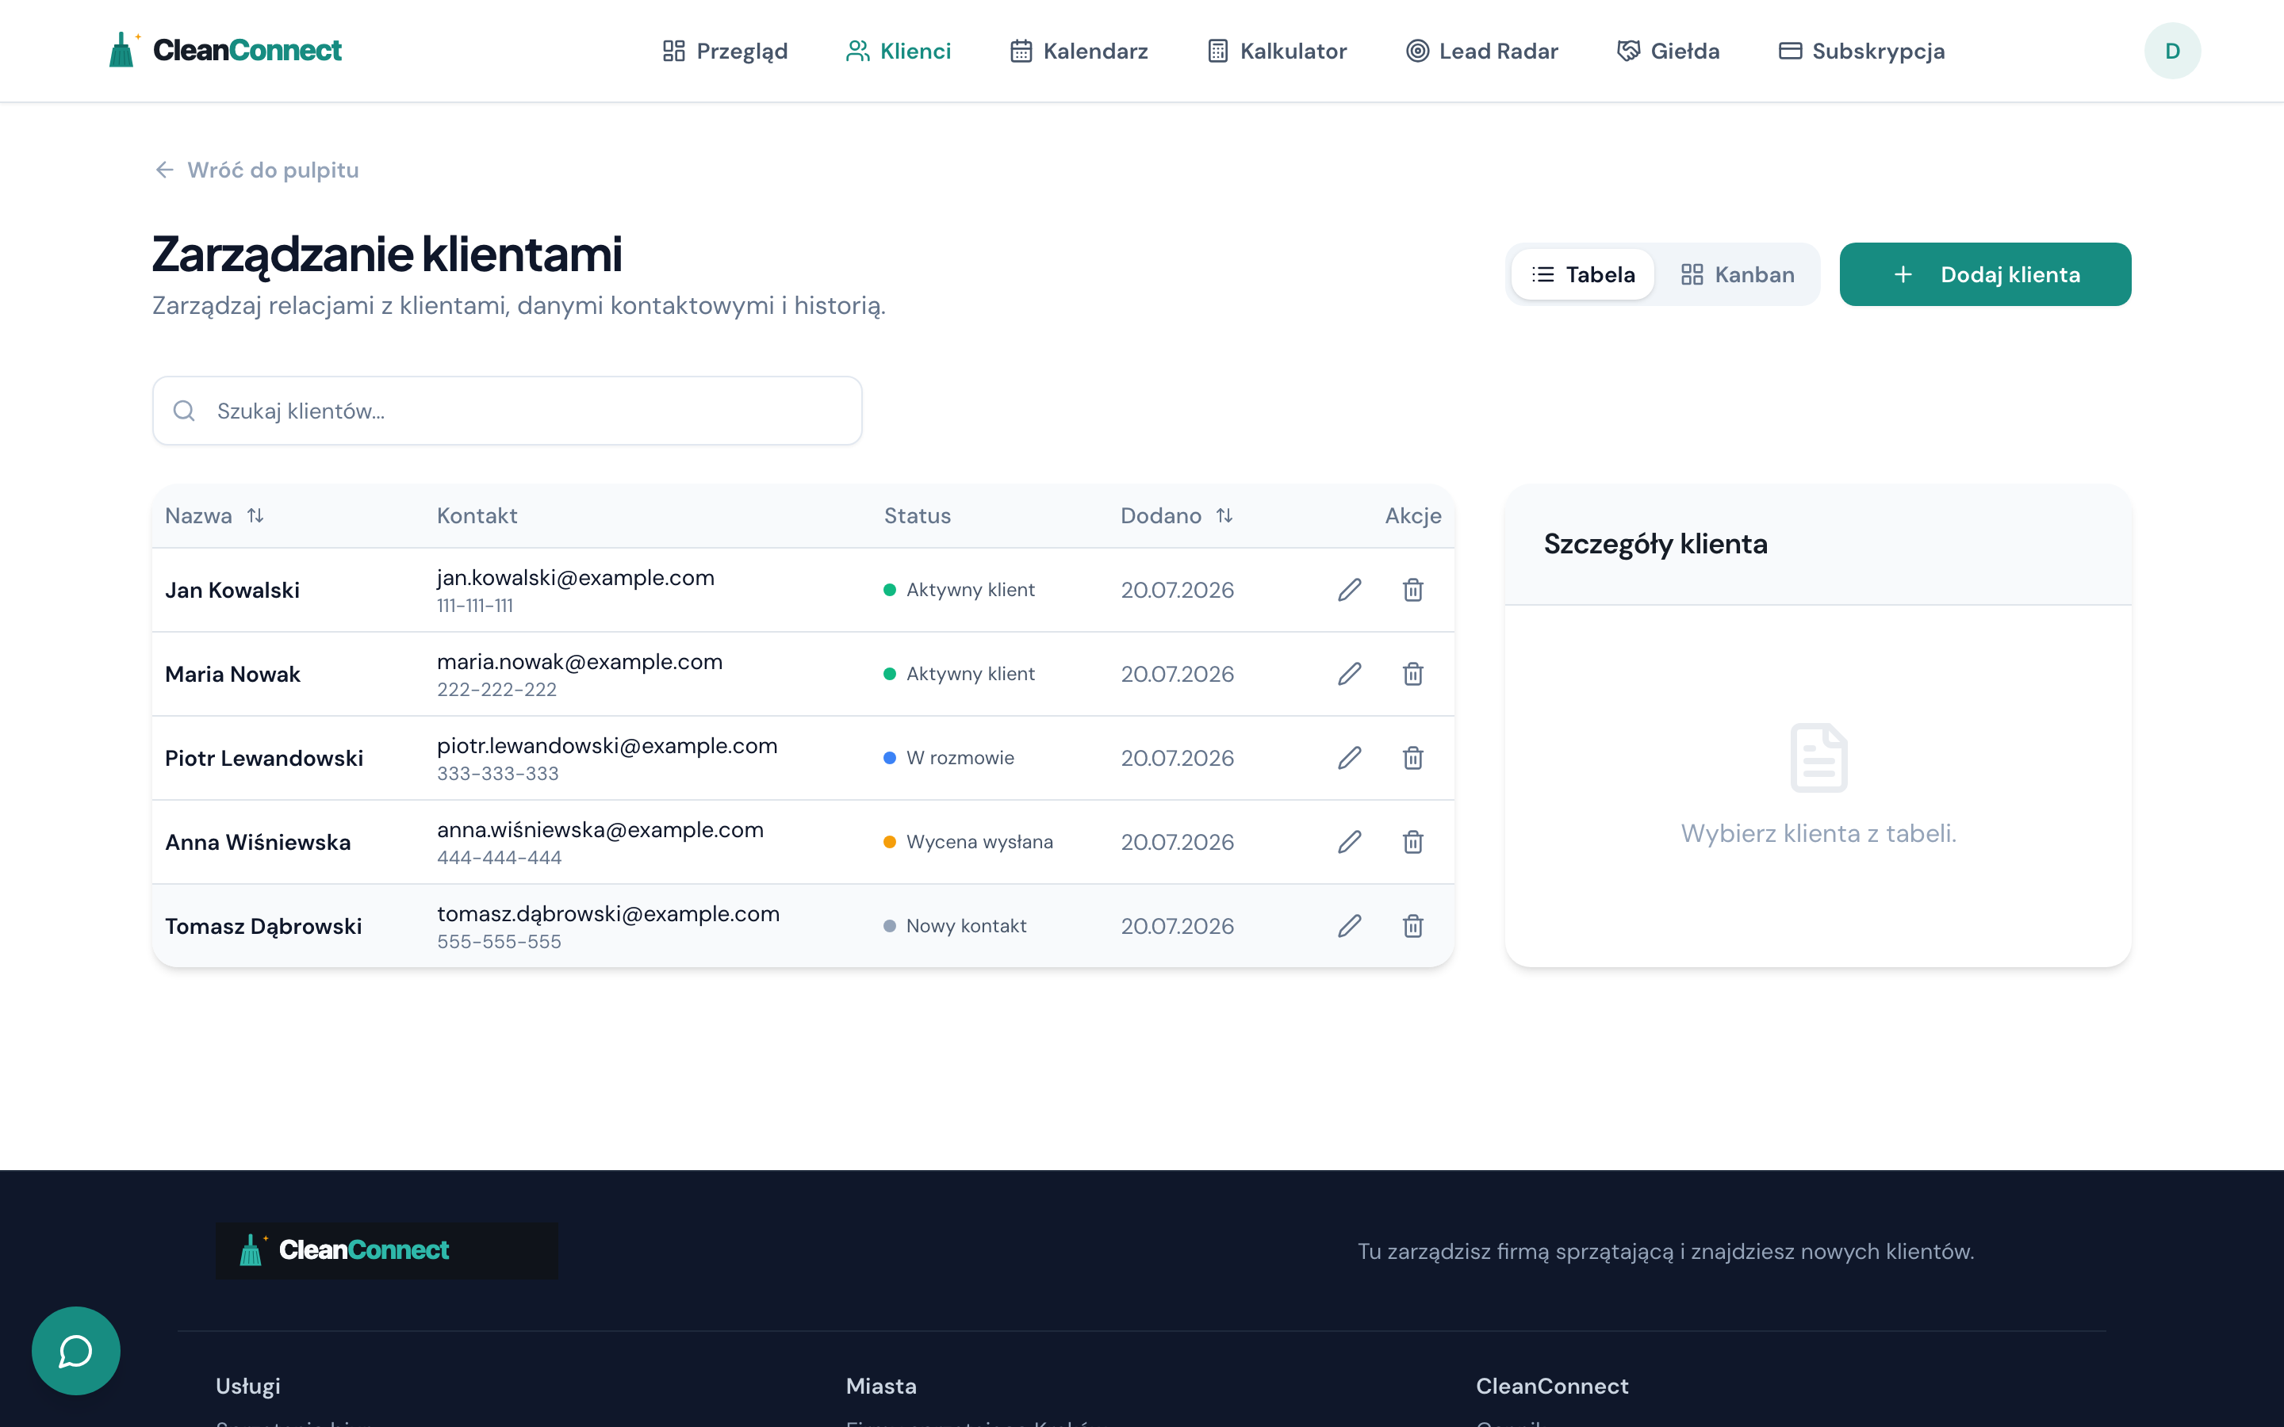2284x1427 pixels.
Task: Select the Piotr Lewandowski row name
Action: click(x=264, y=758)
